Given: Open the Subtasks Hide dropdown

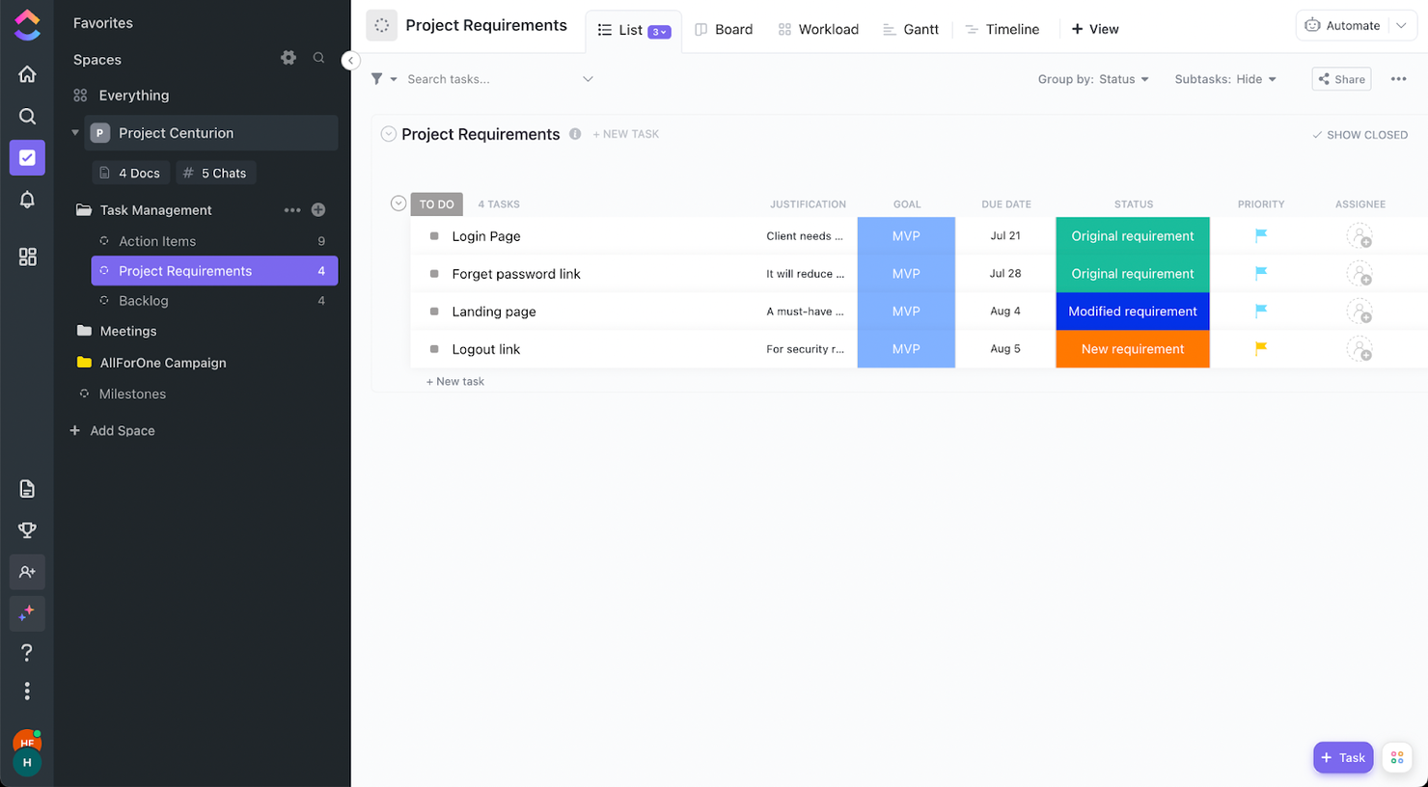Looking at the screenshot, I should click(1225, 79).
